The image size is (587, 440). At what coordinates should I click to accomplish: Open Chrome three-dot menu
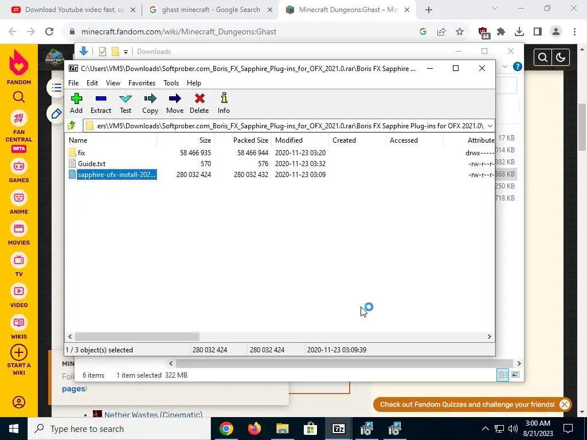point(574,32)
